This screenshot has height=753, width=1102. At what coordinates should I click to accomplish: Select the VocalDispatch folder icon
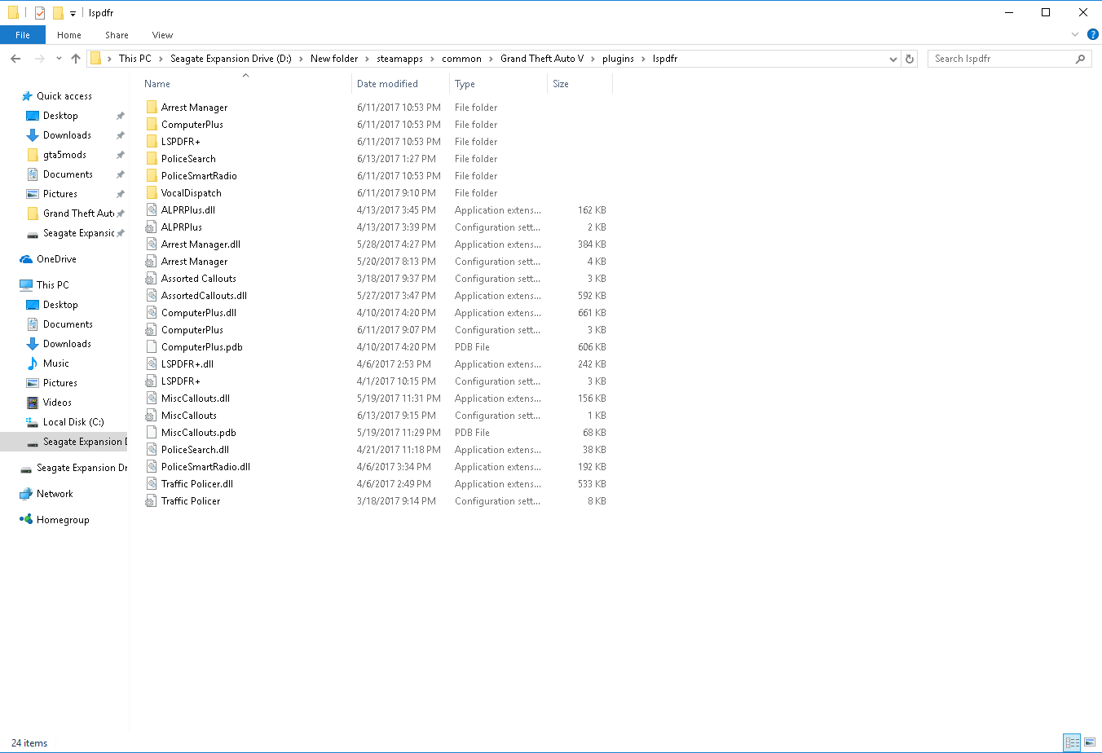[x=152, y=193]
